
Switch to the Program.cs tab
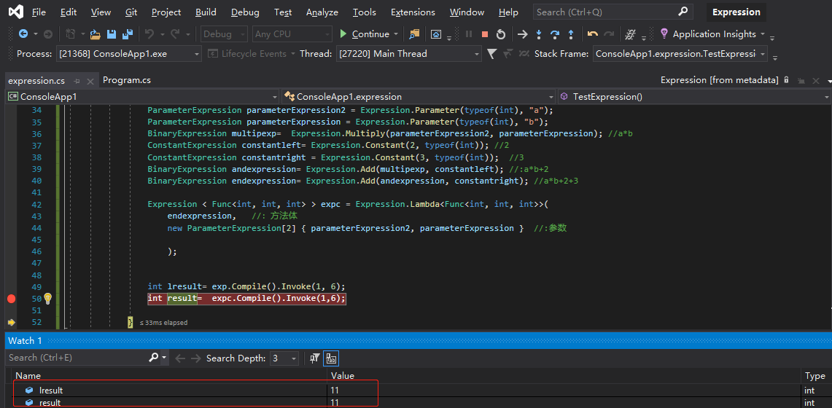[x=127, y=80]
